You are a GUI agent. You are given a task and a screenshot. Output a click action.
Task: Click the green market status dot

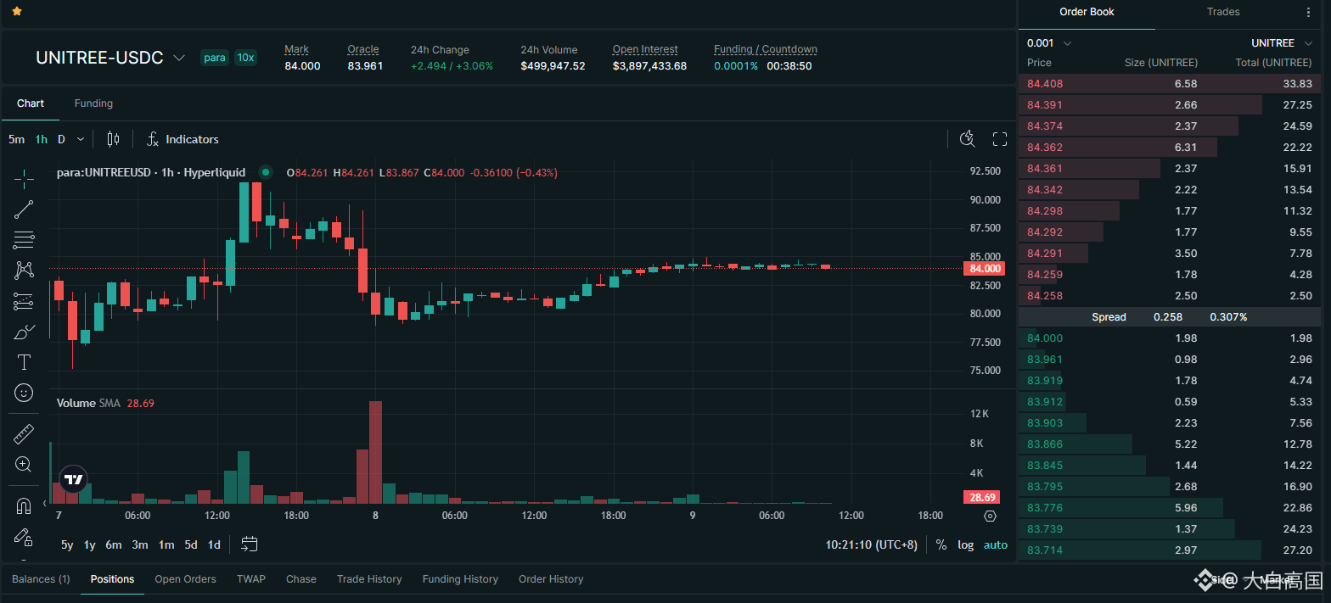point(266,172)
